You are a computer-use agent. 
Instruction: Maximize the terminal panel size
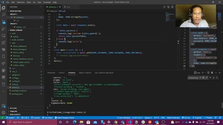pyautogui.click(x=216, y=73)
